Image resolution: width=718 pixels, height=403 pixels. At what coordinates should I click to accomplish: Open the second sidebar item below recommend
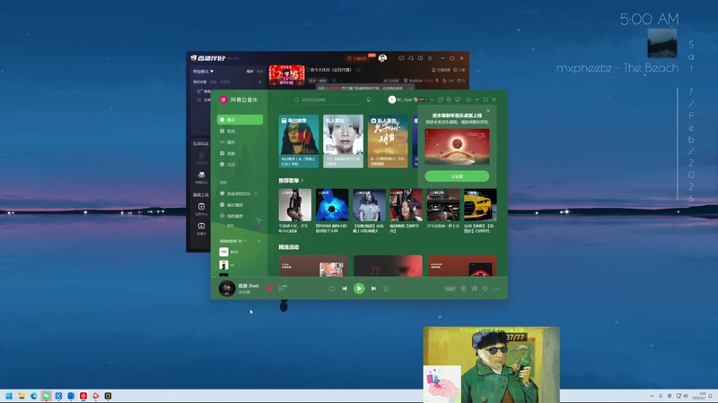coord(240,131)
